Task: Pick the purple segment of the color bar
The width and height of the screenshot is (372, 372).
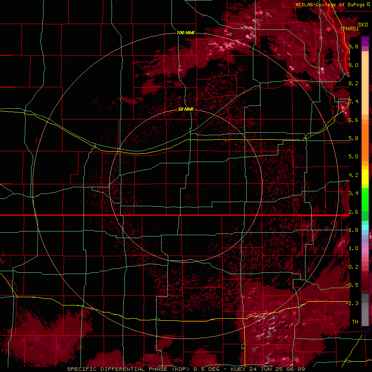Action: coord(365,41)
